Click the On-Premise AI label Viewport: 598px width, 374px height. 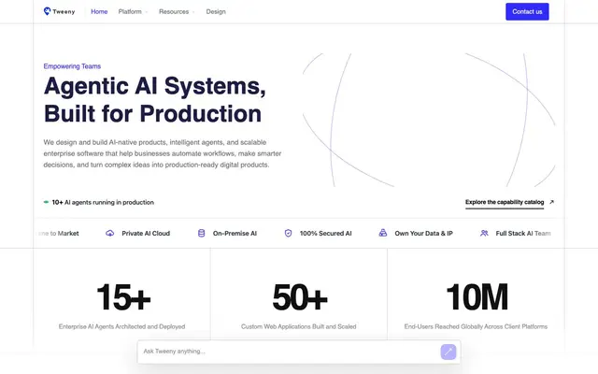pos(235,233)
